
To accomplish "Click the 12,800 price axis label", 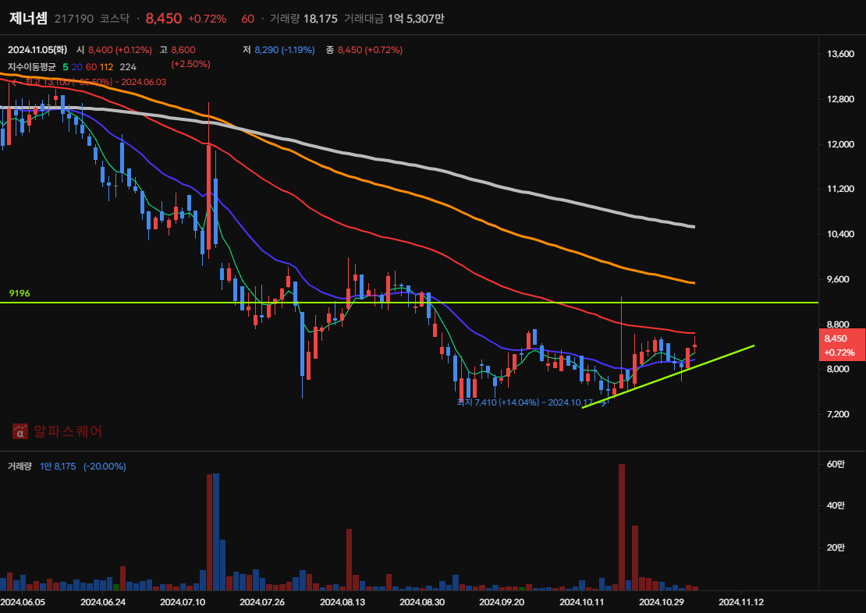I will point(840,99).
